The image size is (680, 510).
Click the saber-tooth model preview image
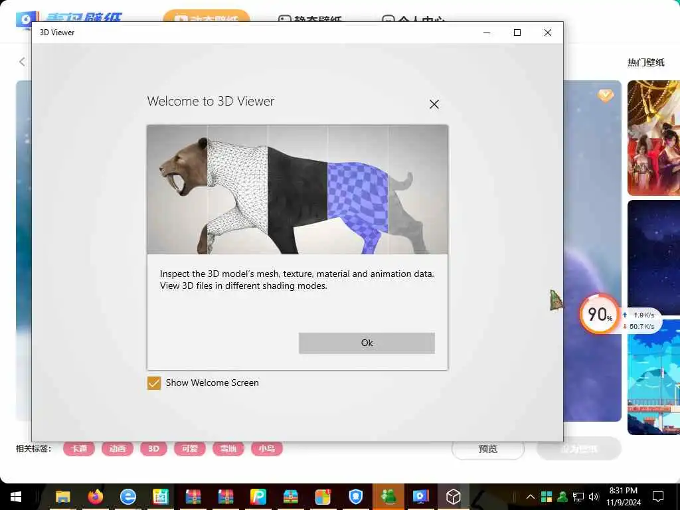(x=297, y=189)
